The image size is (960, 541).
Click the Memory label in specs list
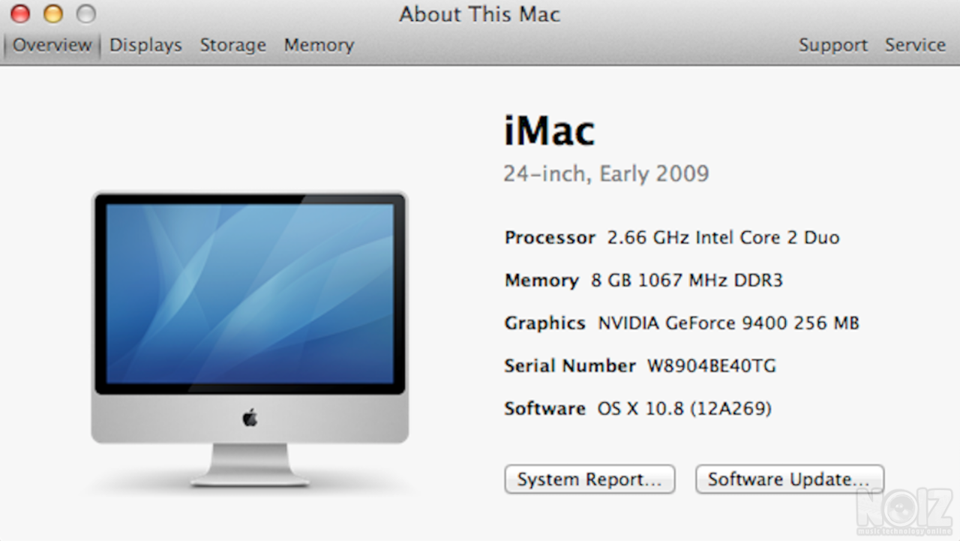(541, 281)
